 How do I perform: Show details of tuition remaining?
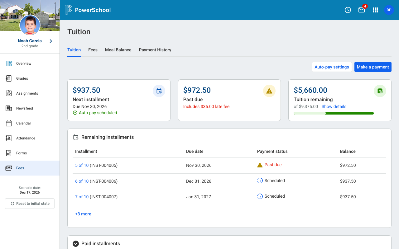click(334, 106)
